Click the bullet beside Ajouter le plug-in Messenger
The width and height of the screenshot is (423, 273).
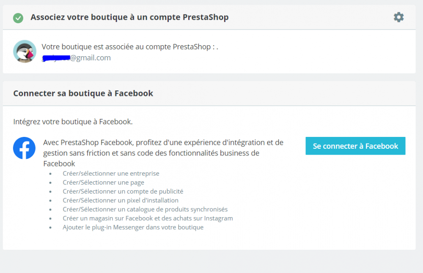50,228
